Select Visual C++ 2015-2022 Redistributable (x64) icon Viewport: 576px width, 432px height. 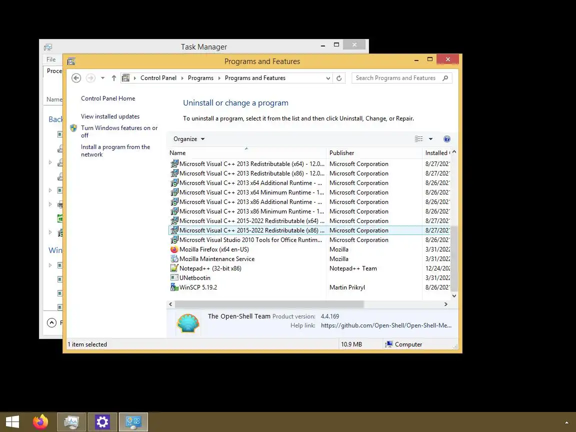(x=174, y=221)
